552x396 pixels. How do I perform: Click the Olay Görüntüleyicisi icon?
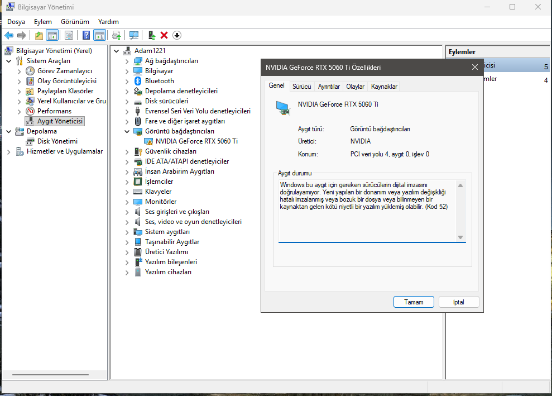click(x=30, y=81)
